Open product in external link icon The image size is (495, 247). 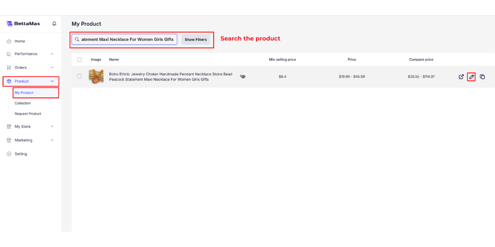[461, 77]
